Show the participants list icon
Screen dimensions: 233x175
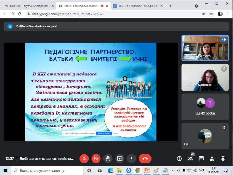[190, 159]
